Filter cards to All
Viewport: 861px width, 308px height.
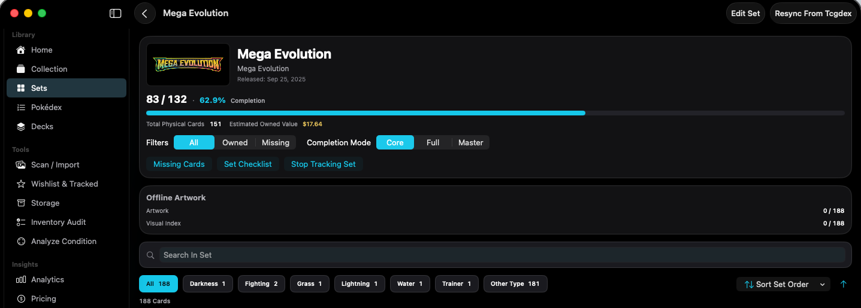[x=194, y=142]
